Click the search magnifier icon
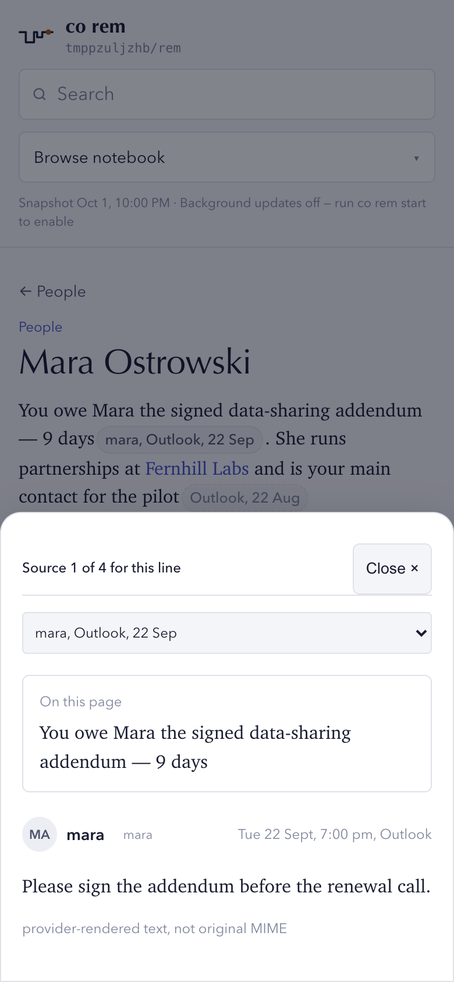Image resolution: width=454 pixels, height=982 pixels. 40,94
